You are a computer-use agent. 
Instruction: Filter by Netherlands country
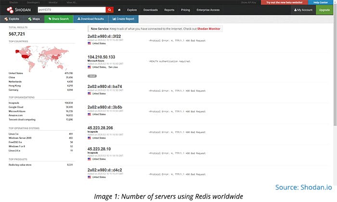pos(15,82)
